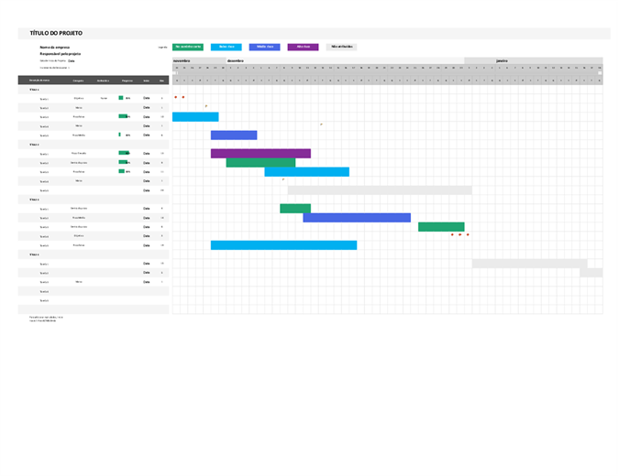Viewport: 619px width, 476px height.
Task: Select the gray 'Não atribuídos' legend box
Action: 341,47
